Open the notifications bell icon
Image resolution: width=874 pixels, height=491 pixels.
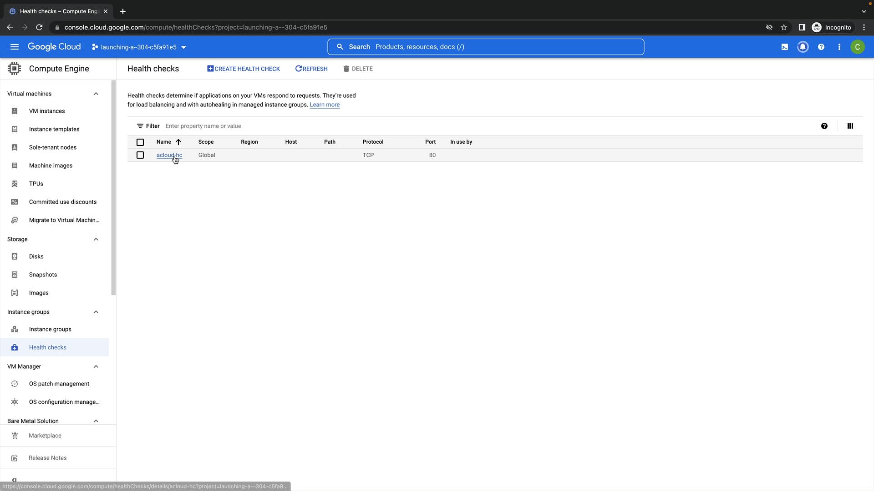803,47
